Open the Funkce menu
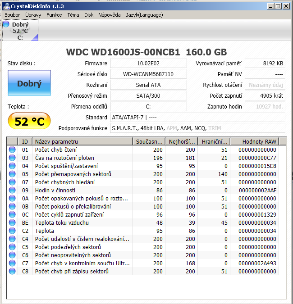Image resolution: width=293 pixels, height=304 pixels. coord(54,15)
